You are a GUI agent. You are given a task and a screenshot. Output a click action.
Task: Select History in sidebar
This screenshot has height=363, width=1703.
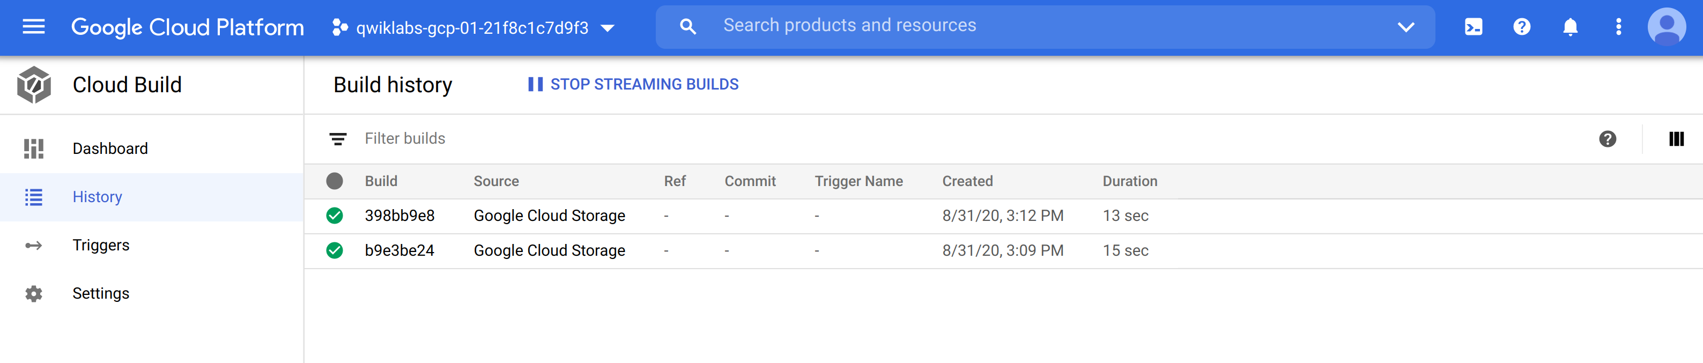pos(151,197)
